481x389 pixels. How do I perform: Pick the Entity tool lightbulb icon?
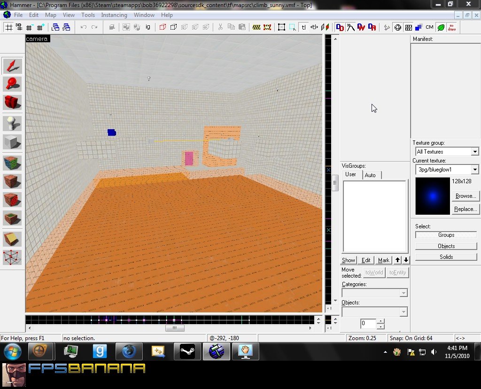12,124
